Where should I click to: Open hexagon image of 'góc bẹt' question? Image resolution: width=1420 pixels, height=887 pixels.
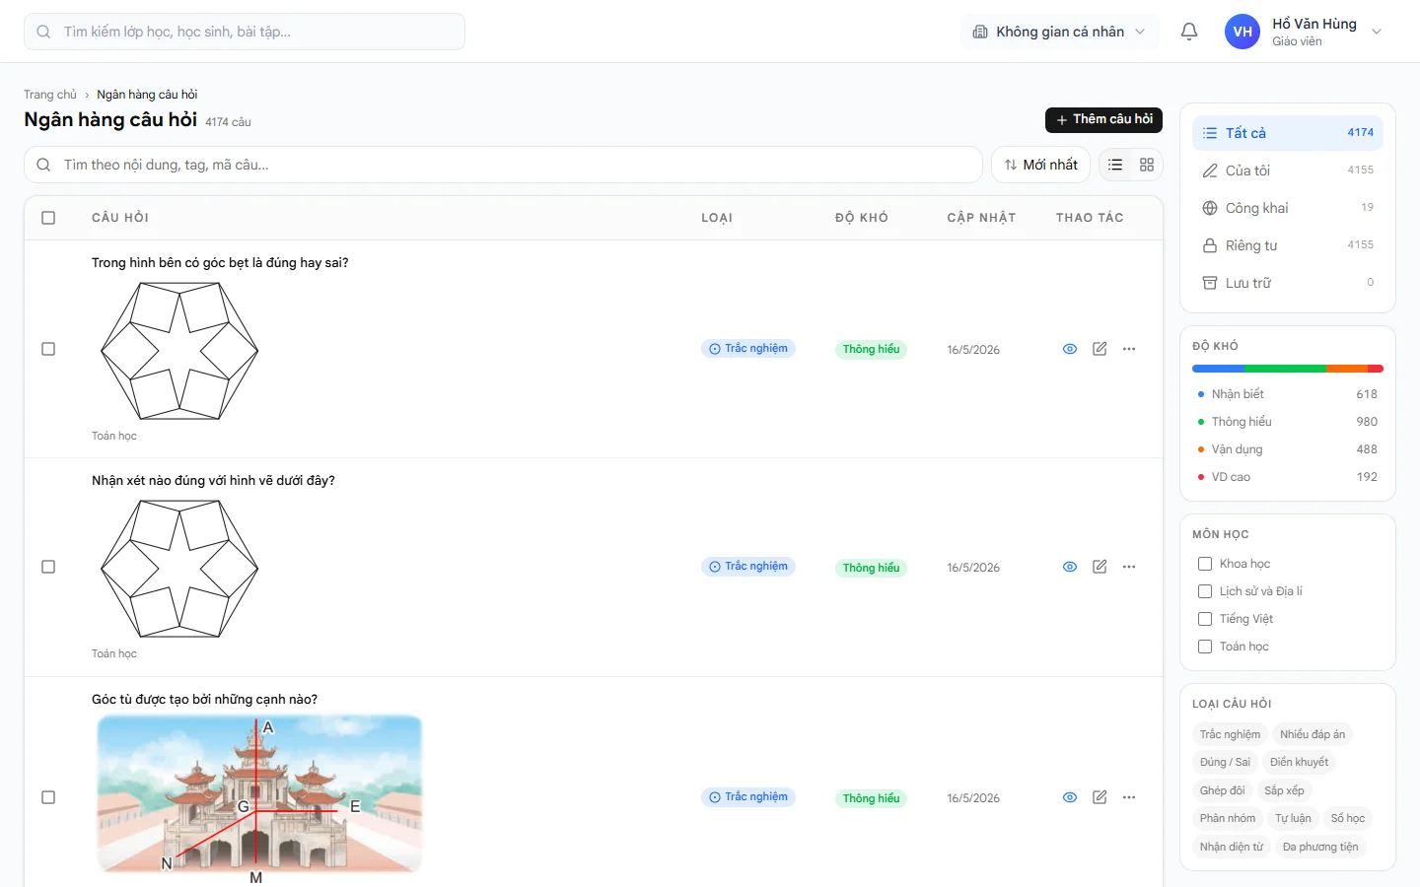coord(179,351)
